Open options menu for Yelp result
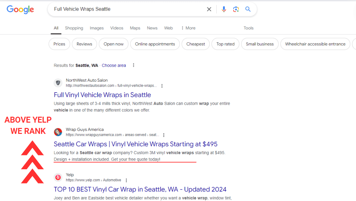 tap(126, 181)
